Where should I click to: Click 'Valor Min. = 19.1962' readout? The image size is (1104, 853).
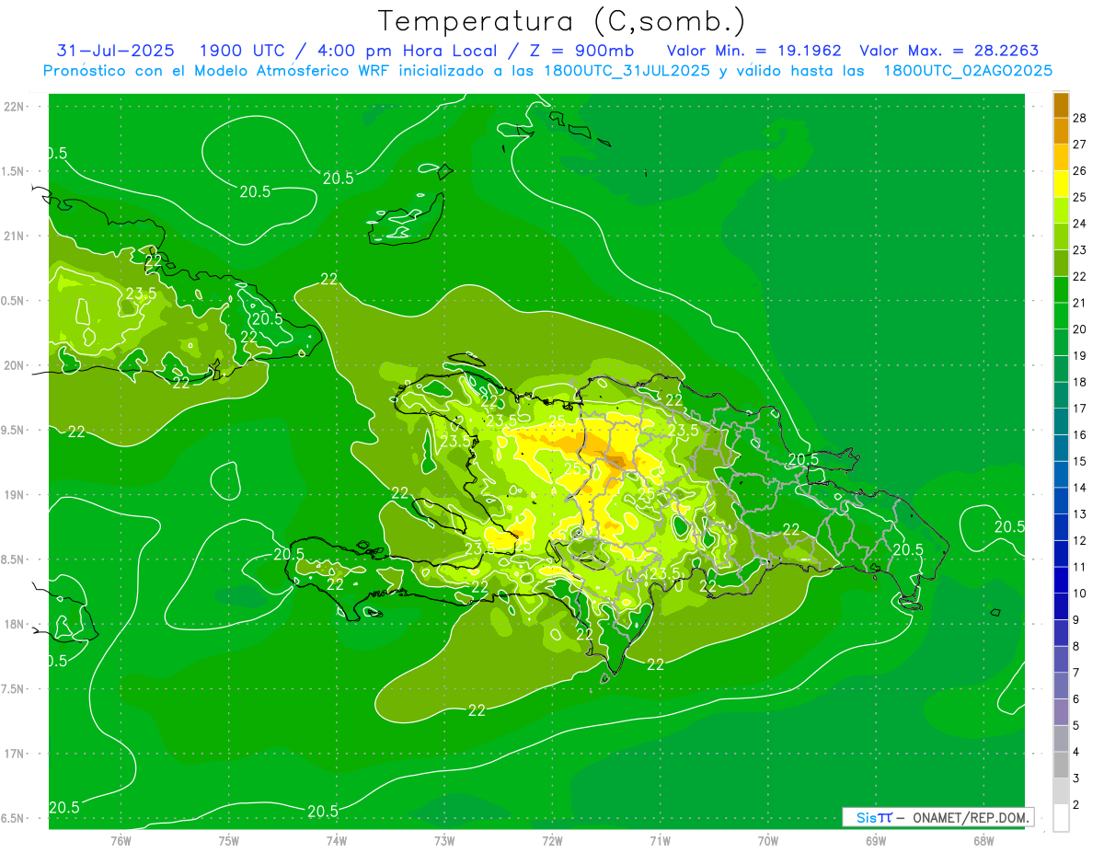(753, 51)
